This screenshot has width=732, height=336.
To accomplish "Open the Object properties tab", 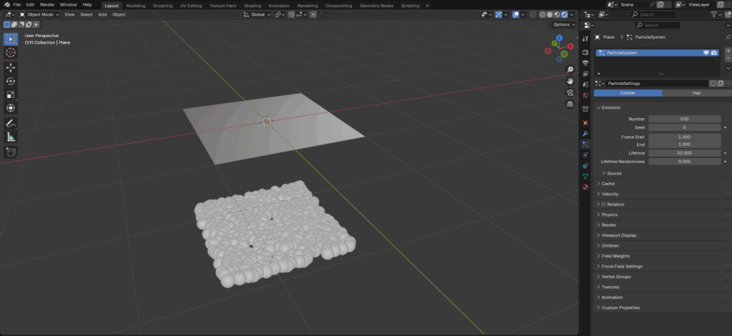I will pyautogui.click(x=585, y=123).
